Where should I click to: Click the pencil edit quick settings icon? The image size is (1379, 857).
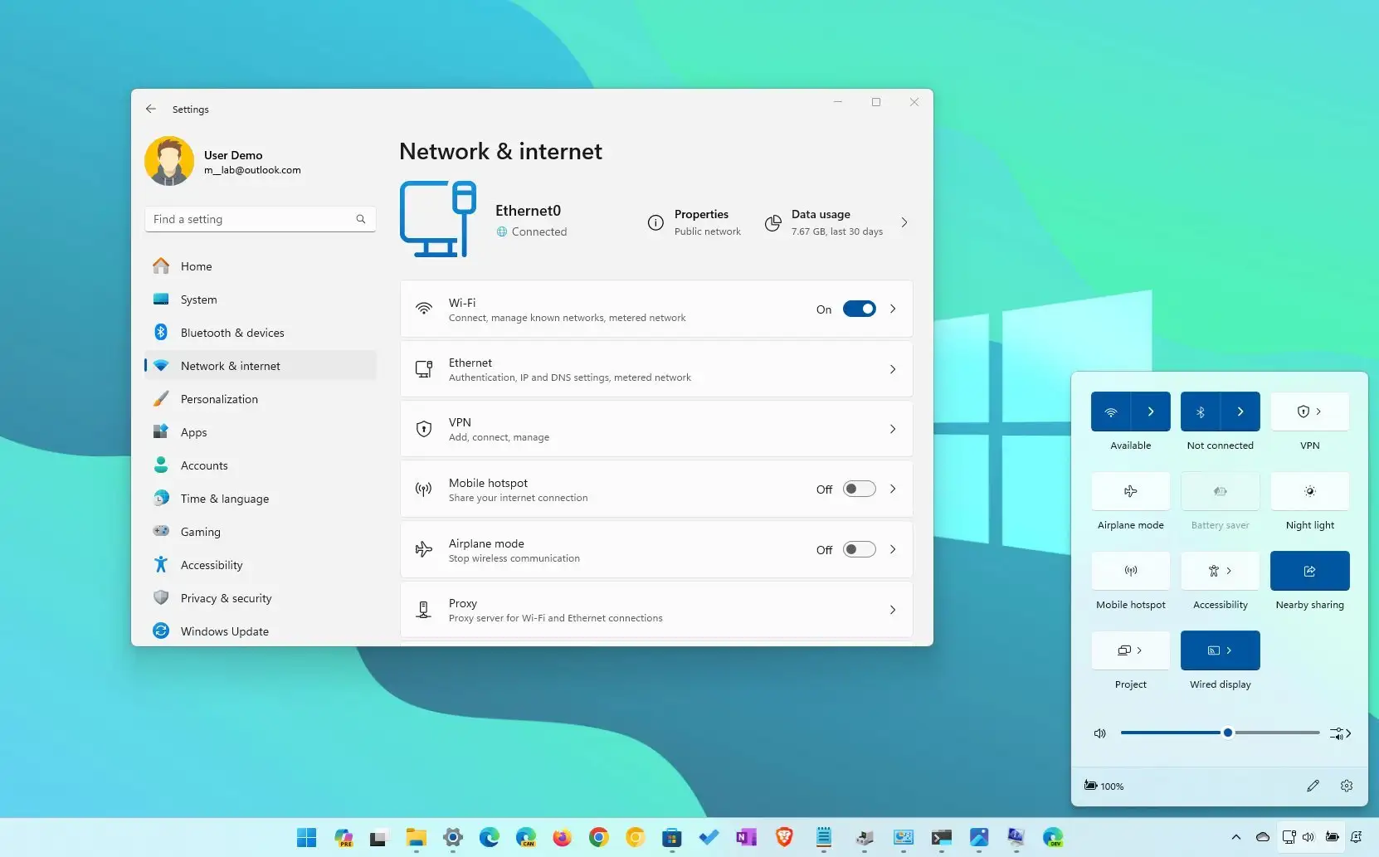(x=1313, y=786)
